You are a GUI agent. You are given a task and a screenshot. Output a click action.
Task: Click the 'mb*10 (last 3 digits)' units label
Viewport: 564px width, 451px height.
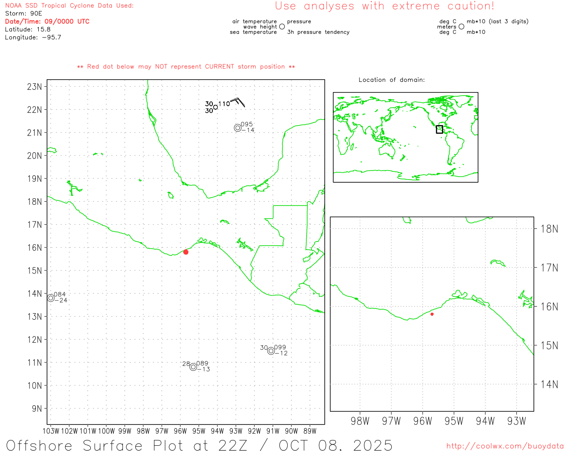pyautogui.click(x=497, y=22)
